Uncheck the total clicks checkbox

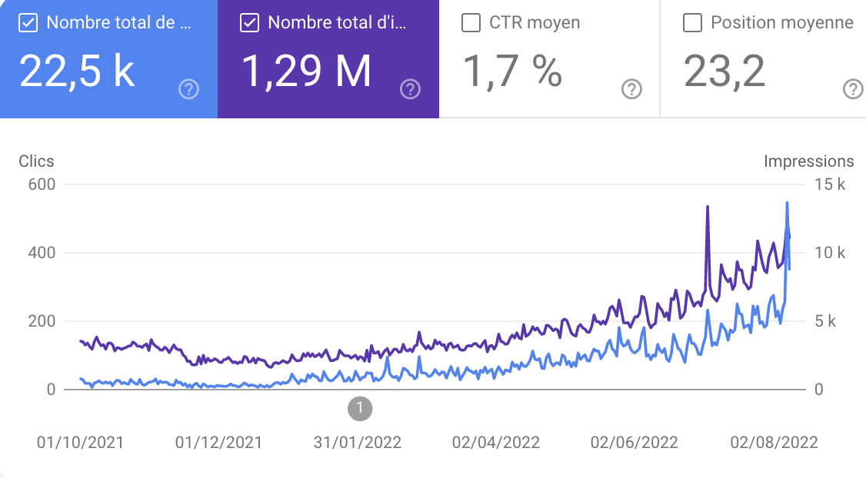(28, 23)
